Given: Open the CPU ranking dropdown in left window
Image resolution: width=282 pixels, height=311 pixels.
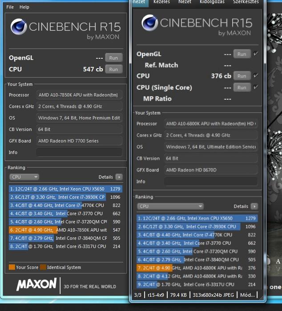Looking at the screenshot, I should pos(24,177).
